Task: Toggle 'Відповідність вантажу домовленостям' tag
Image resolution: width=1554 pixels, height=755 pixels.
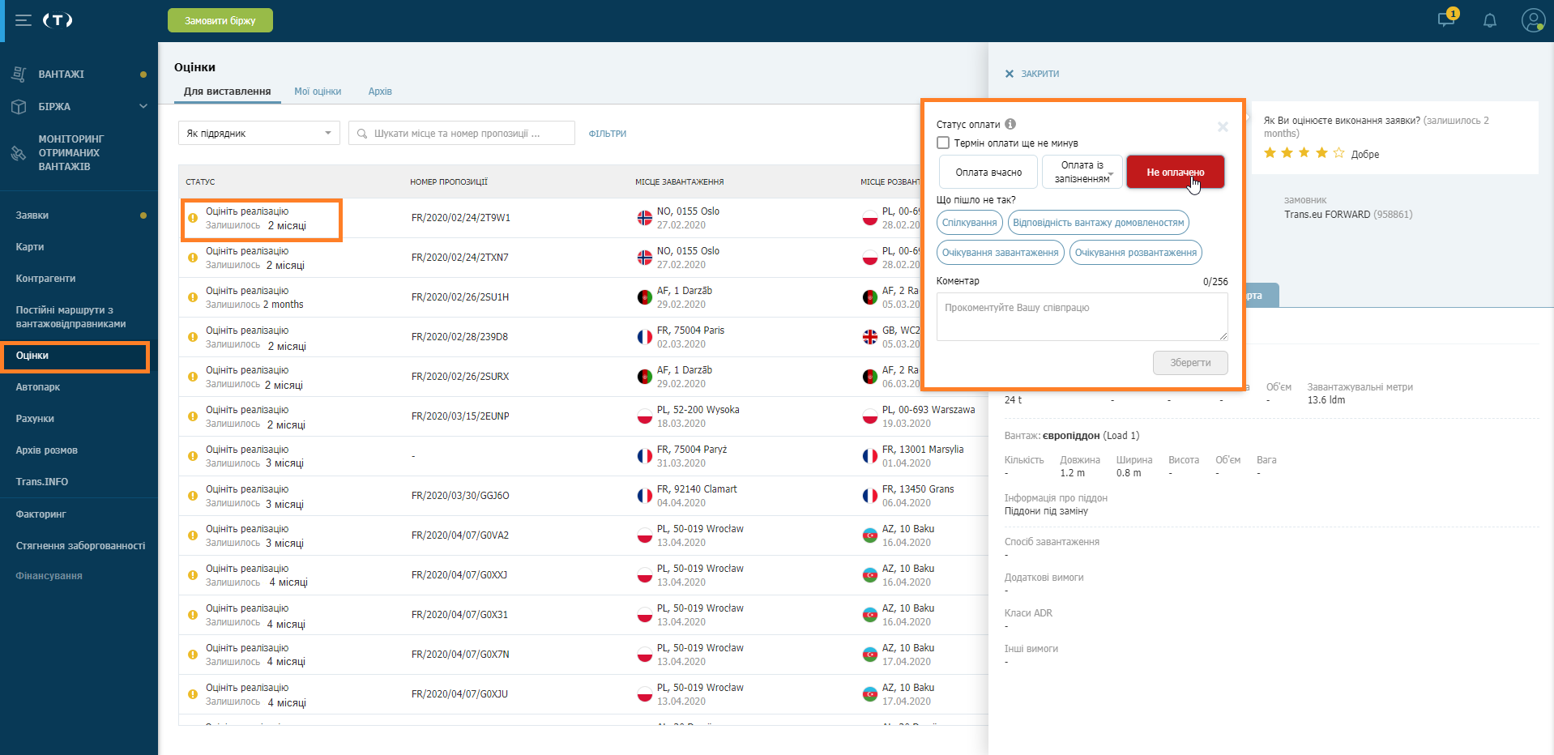Action: (x=1098, y=223)
